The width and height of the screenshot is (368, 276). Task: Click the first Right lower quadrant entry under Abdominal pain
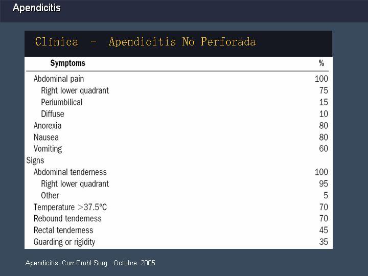75,90
